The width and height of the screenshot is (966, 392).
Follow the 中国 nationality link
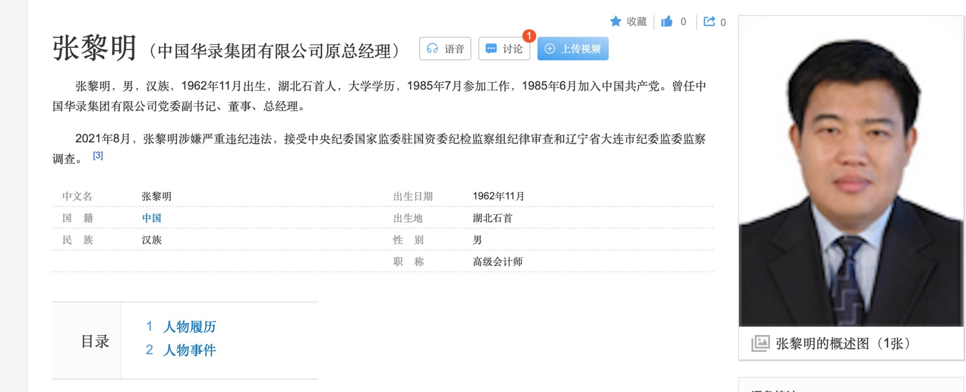coord(152,218)
